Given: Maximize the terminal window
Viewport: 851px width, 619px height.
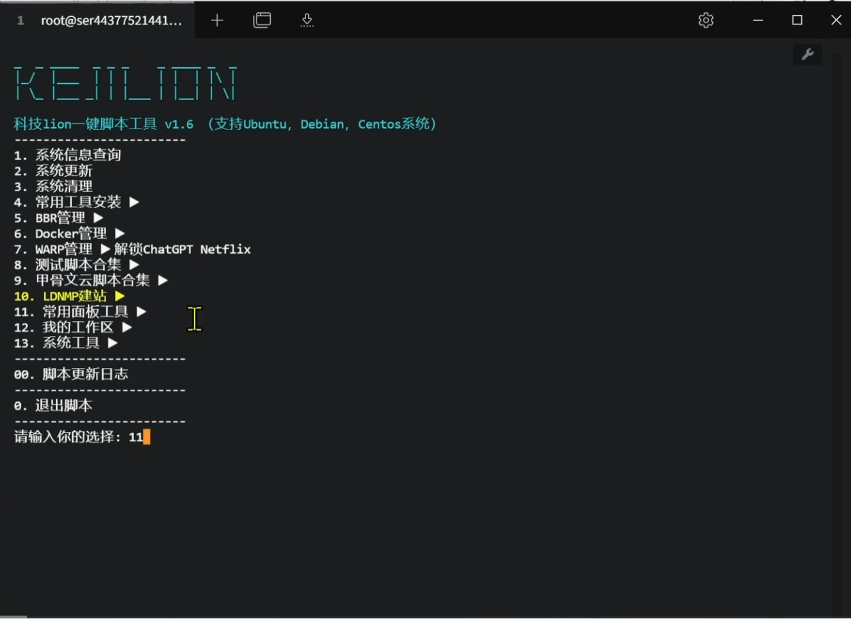Looking at the screenshot, I should 797,20.
